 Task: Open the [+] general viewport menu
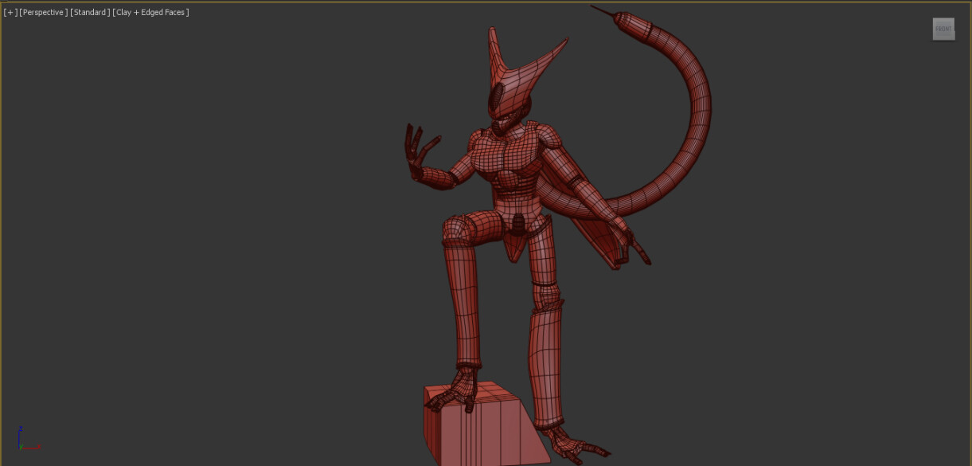tap(10, 13)
